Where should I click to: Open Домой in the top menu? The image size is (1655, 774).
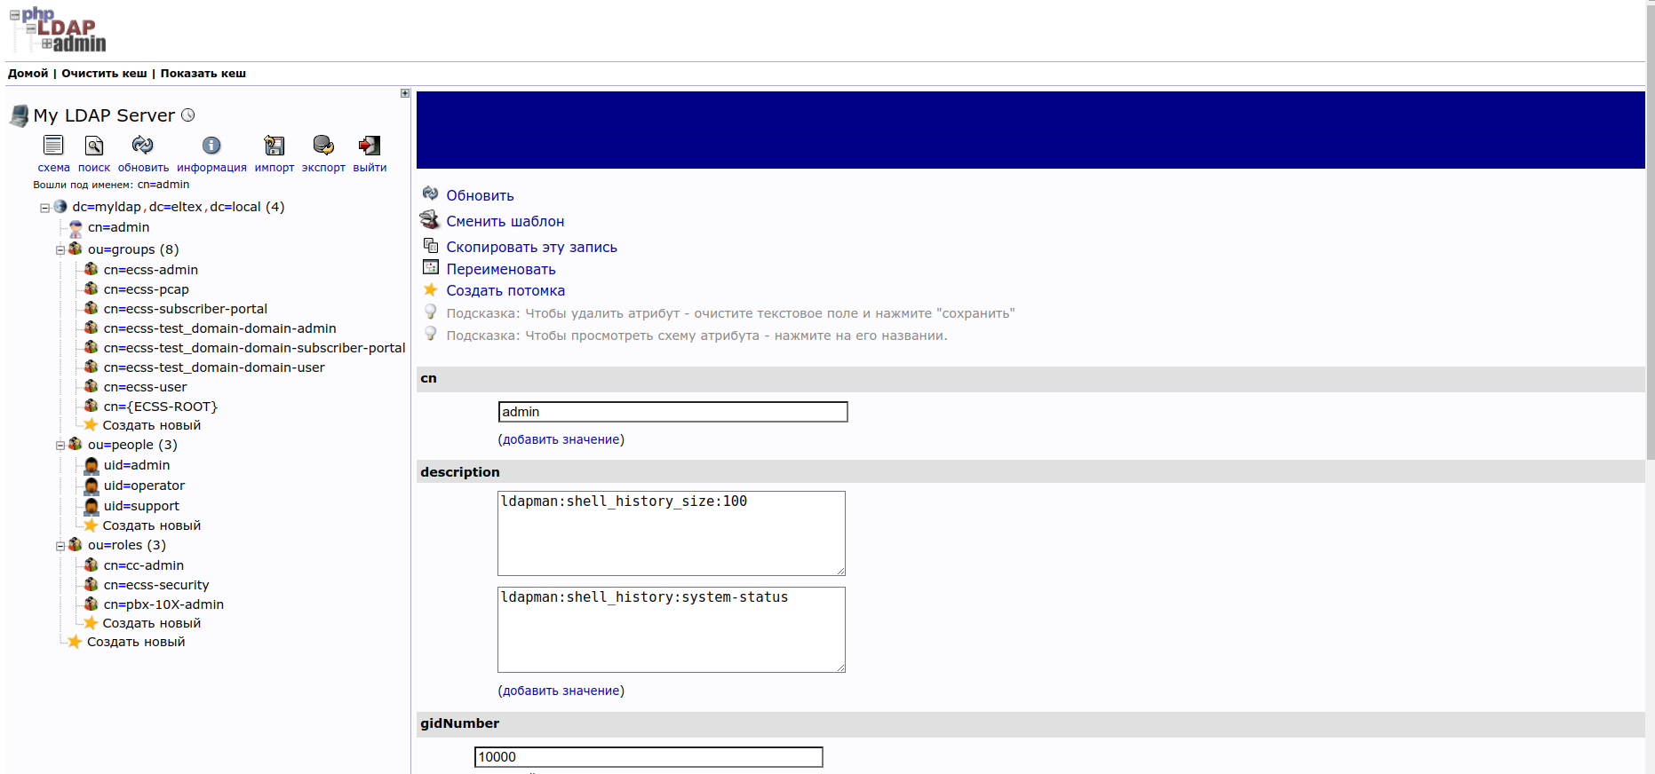click(x=28, y=74)
